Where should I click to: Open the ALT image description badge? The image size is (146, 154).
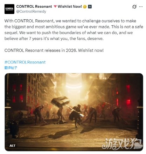[12, 146]
